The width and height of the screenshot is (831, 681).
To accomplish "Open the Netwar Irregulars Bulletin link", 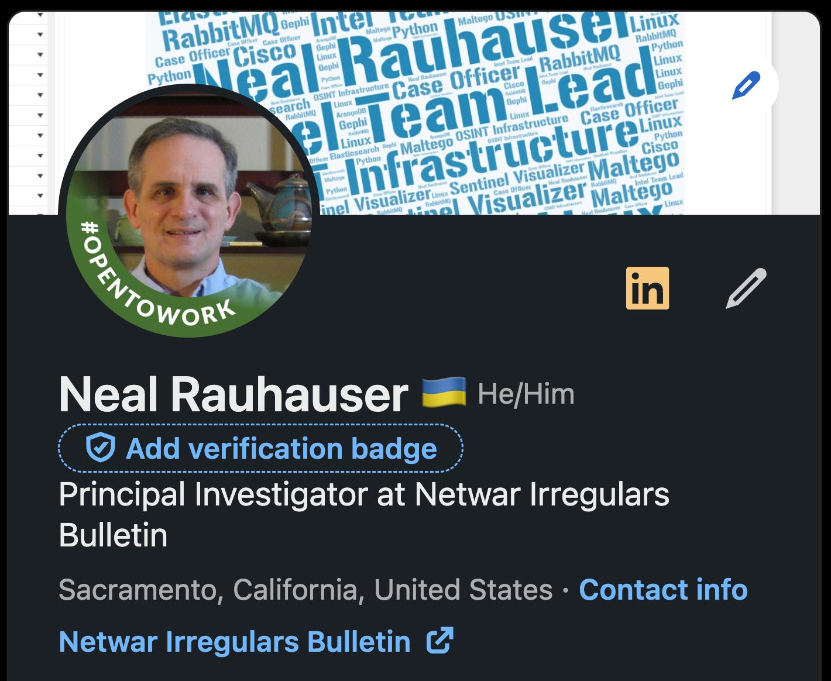I will [x=235, y=641].
